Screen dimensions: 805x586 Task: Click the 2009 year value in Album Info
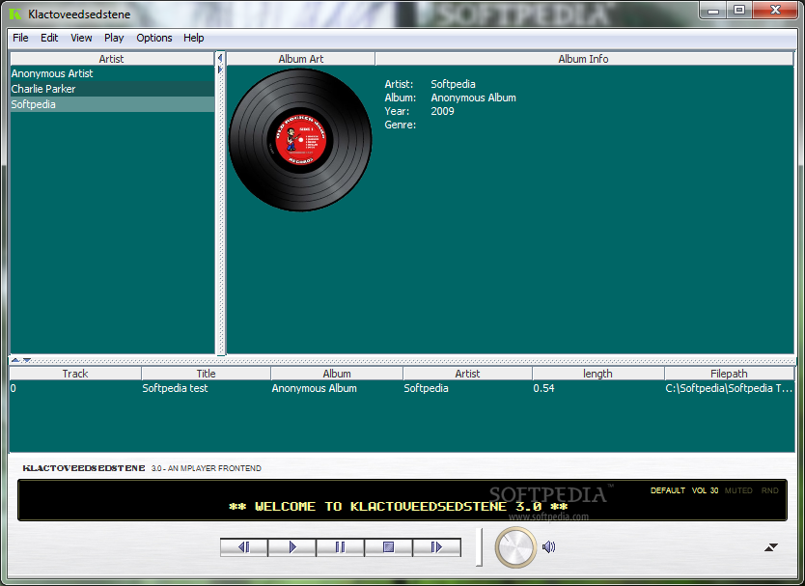tap(442, 111)
